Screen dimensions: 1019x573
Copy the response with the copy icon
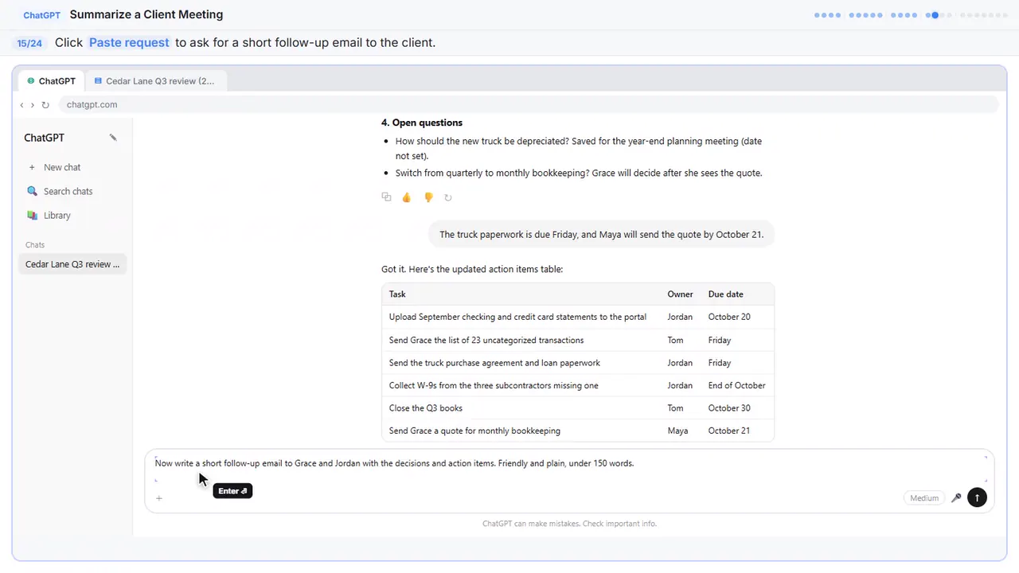coord(386,197)
